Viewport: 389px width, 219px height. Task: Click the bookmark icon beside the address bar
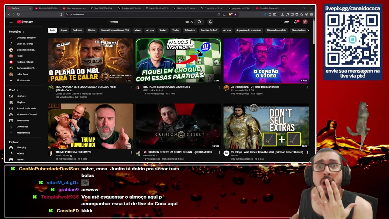tap(61, 14)
